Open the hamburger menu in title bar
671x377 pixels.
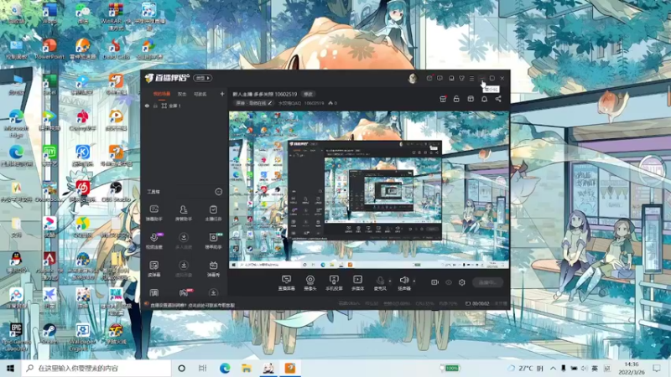click(471, 78)
